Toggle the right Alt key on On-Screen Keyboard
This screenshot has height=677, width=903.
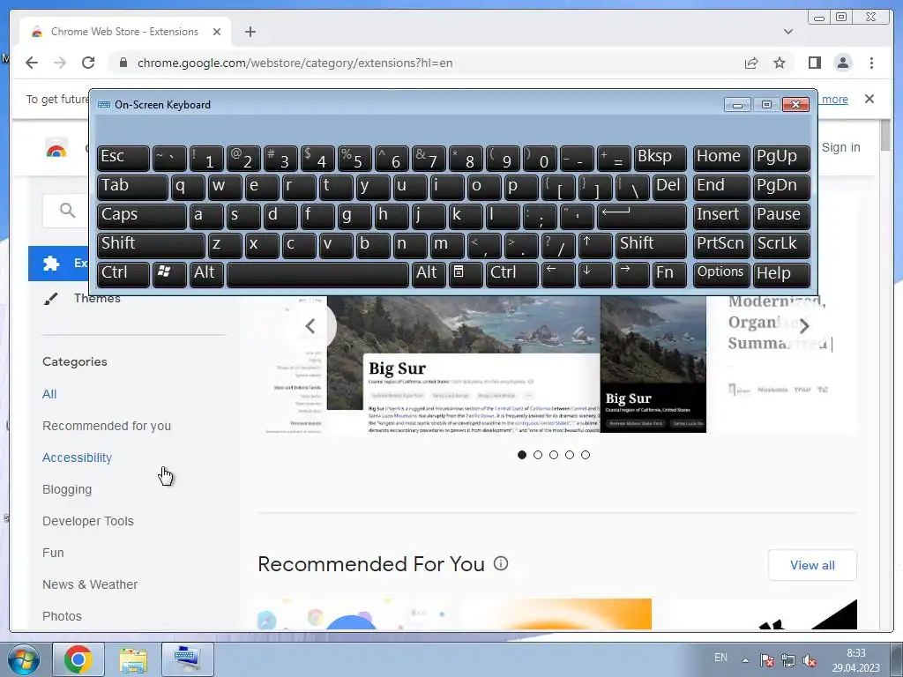[429, 273]
